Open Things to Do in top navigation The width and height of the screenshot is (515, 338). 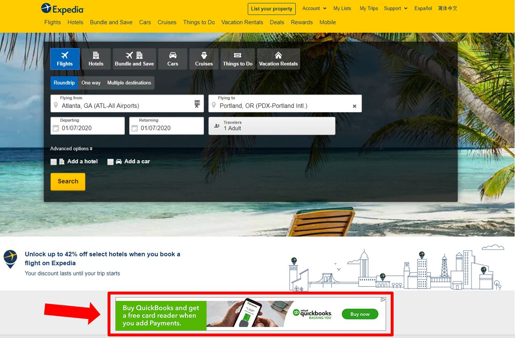tap(199, 22)
